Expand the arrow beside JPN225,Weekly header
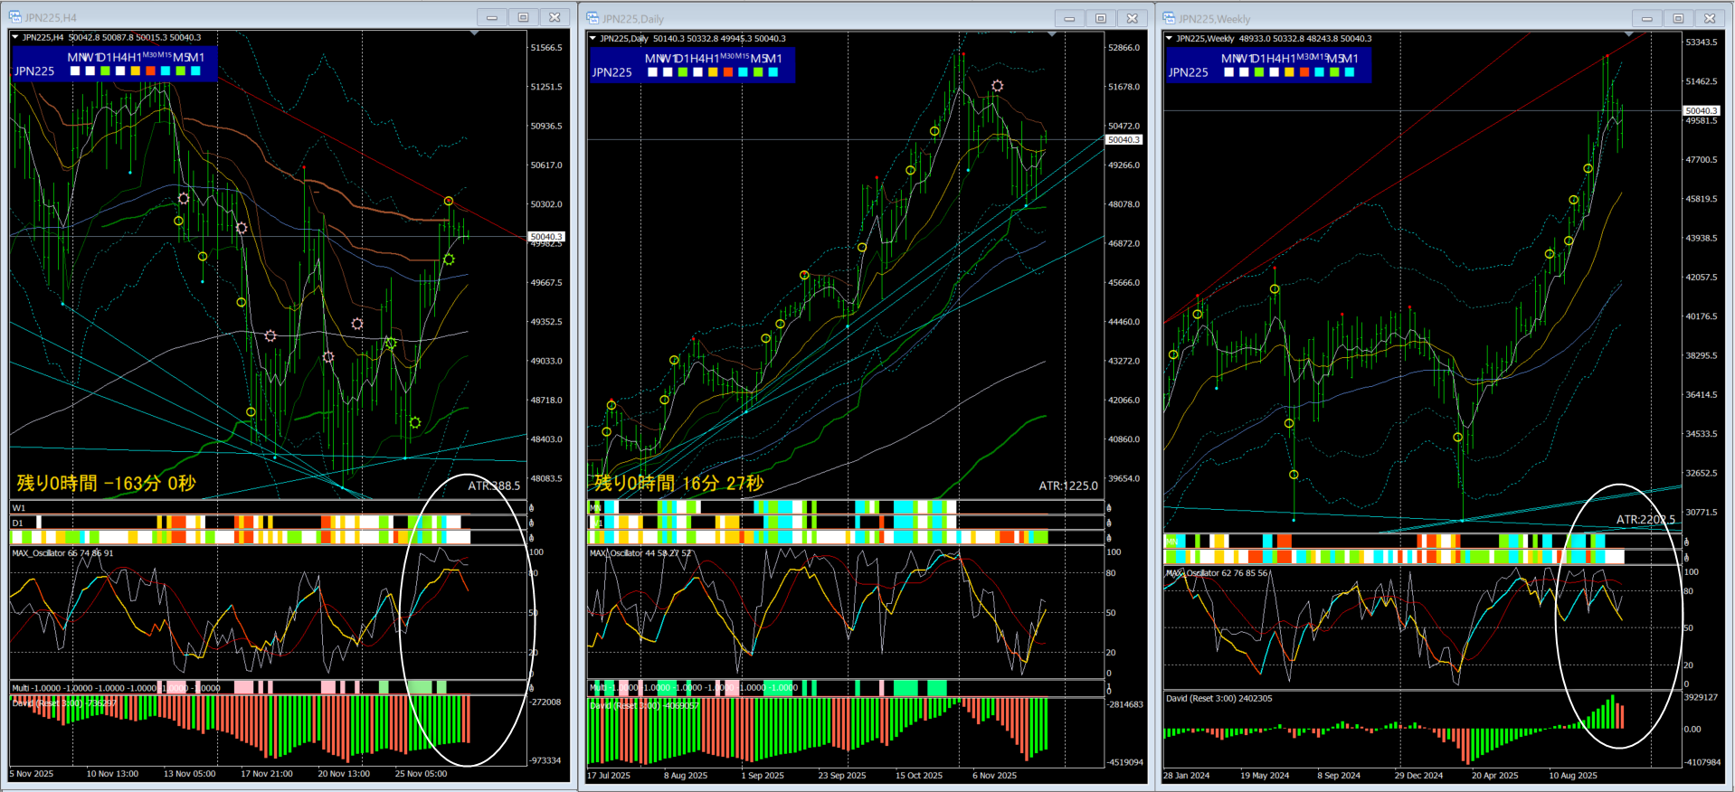This screenshot has height=792, width=1735. pyautogui.click(x=1170, y=38)
